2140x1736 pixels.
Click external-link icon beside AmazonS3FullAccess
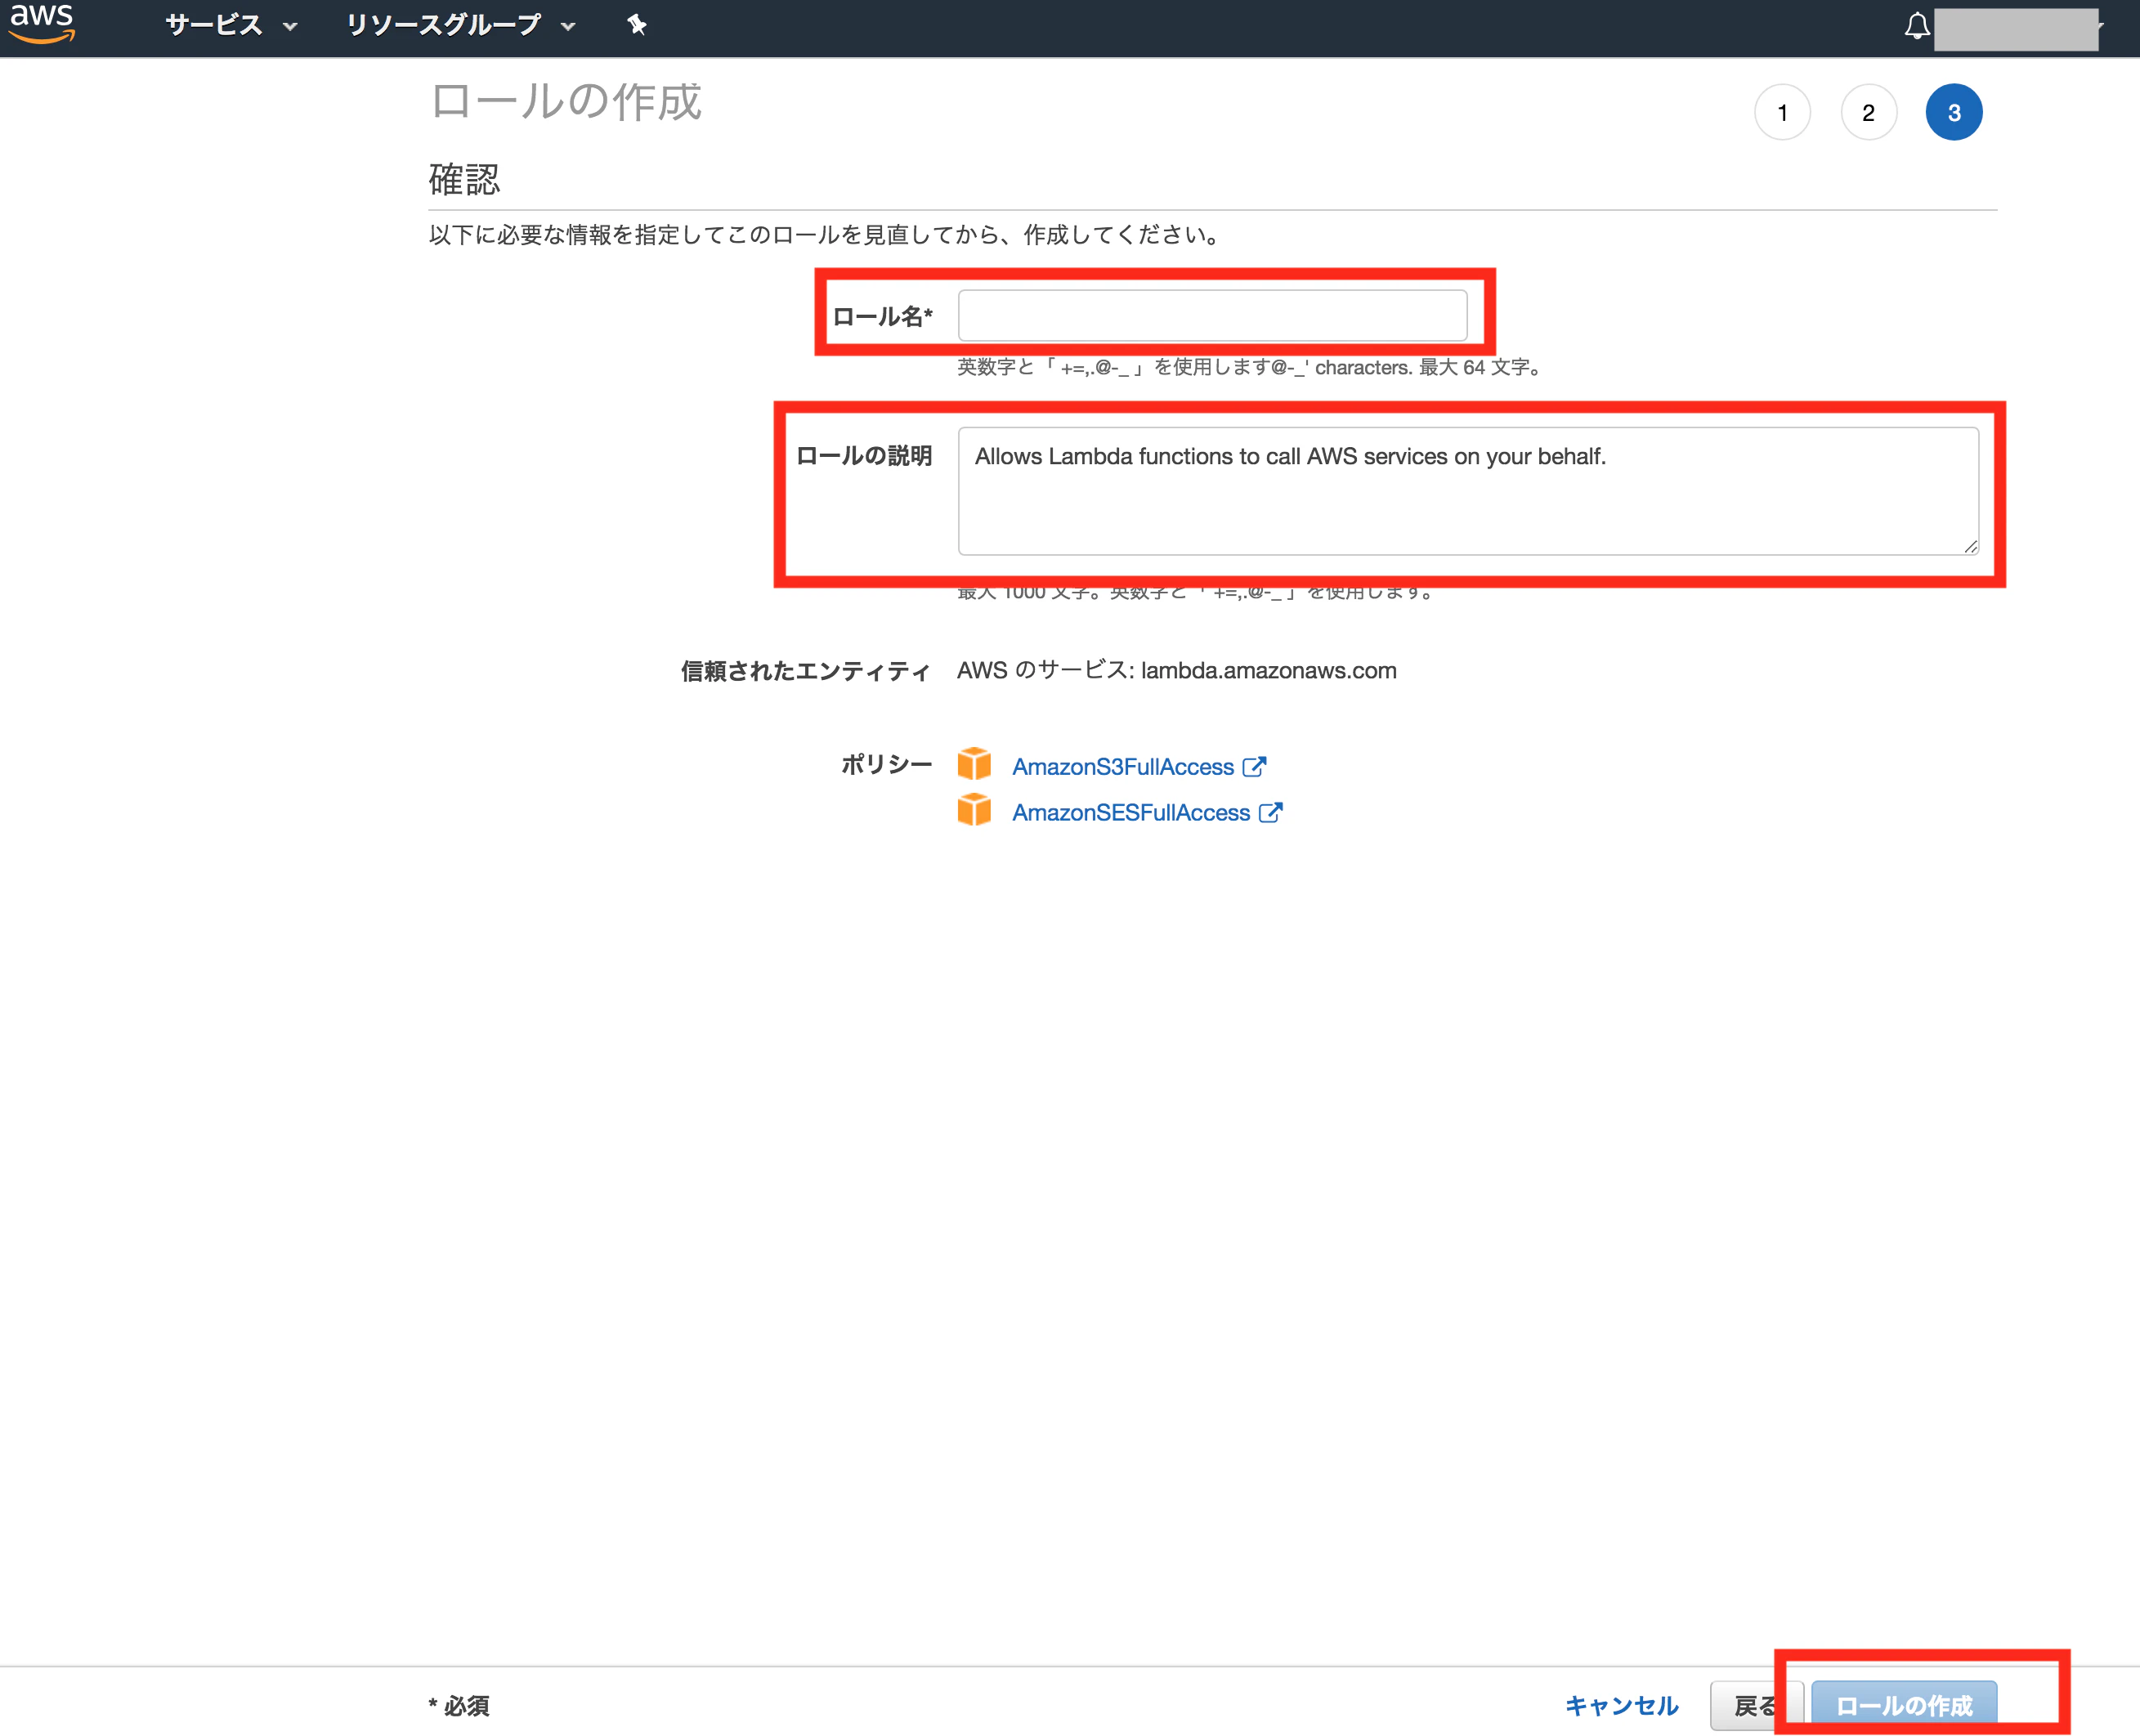1254,767
